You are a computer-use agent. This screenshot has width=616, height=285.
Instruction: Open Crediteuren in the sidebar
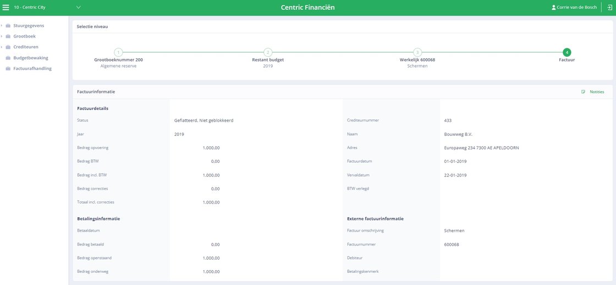tap(26, 47)
